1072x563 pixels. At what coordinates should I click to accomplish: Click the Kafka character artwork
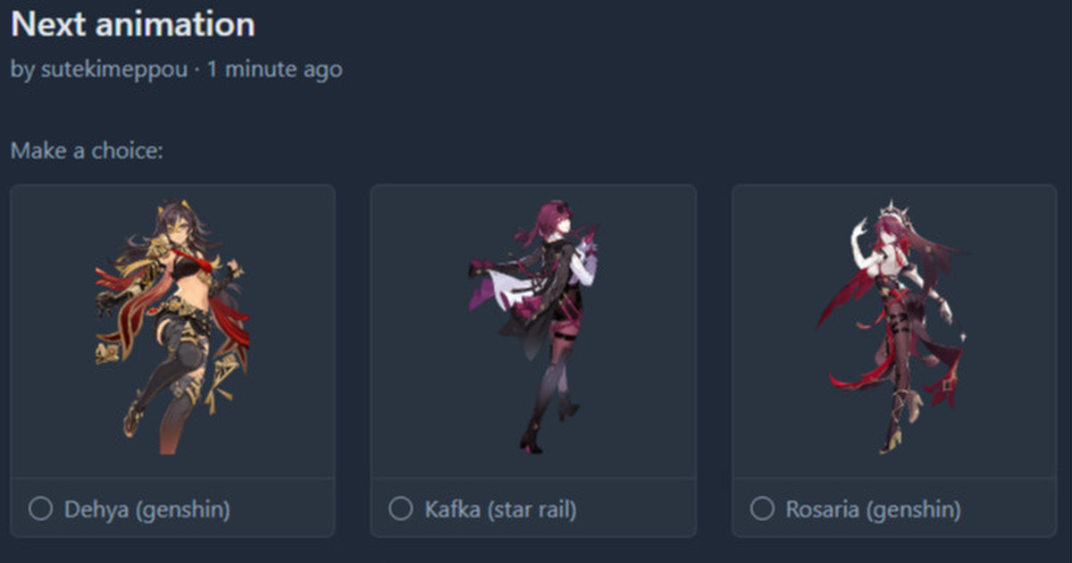coord(534,328)
